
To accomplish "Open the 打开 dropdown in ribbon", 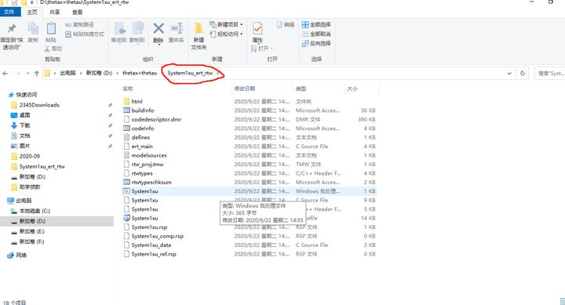I will [262, 49].
